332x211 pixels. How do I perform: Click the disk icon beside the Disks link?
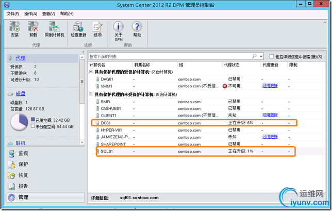point(10,94)
